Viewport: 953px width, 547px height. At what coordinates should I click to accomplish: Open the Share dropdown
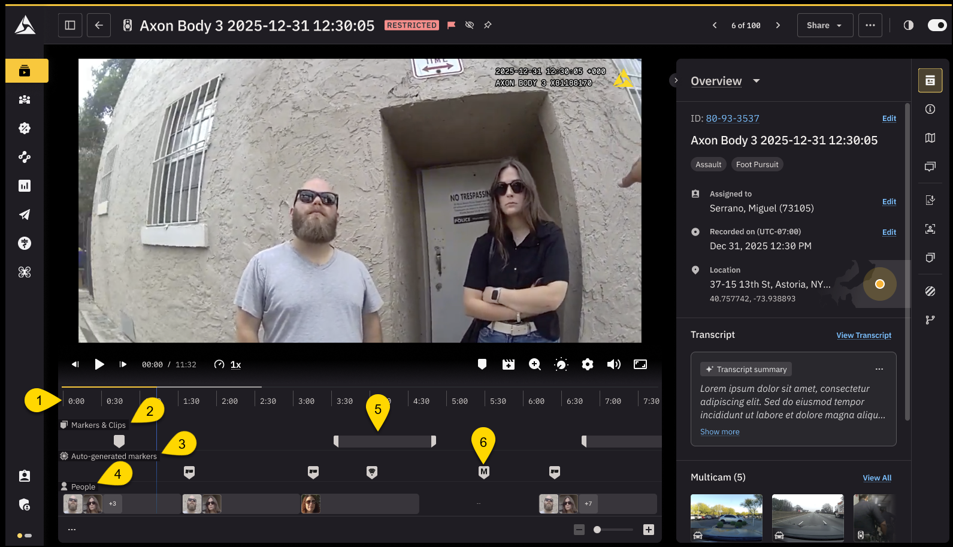coord(825,25)
